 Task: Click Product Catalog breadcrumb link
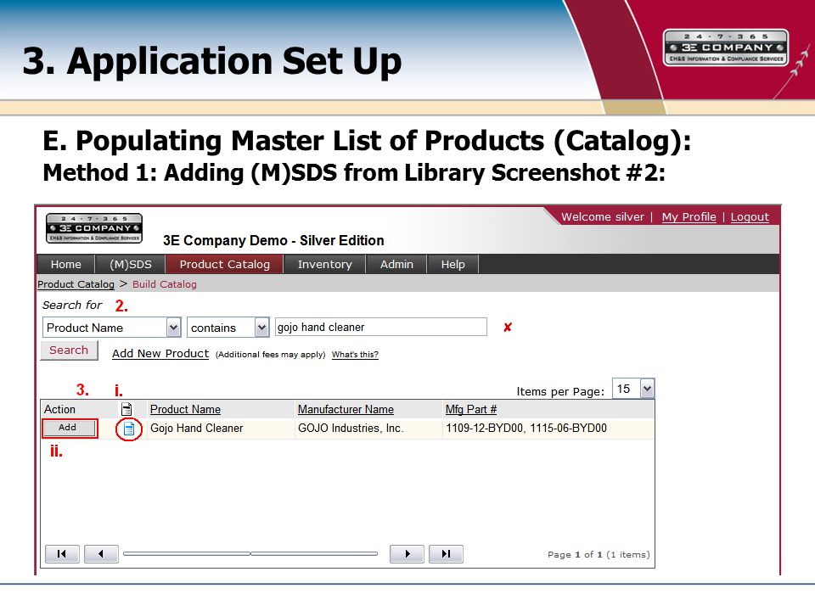(76, 284)
